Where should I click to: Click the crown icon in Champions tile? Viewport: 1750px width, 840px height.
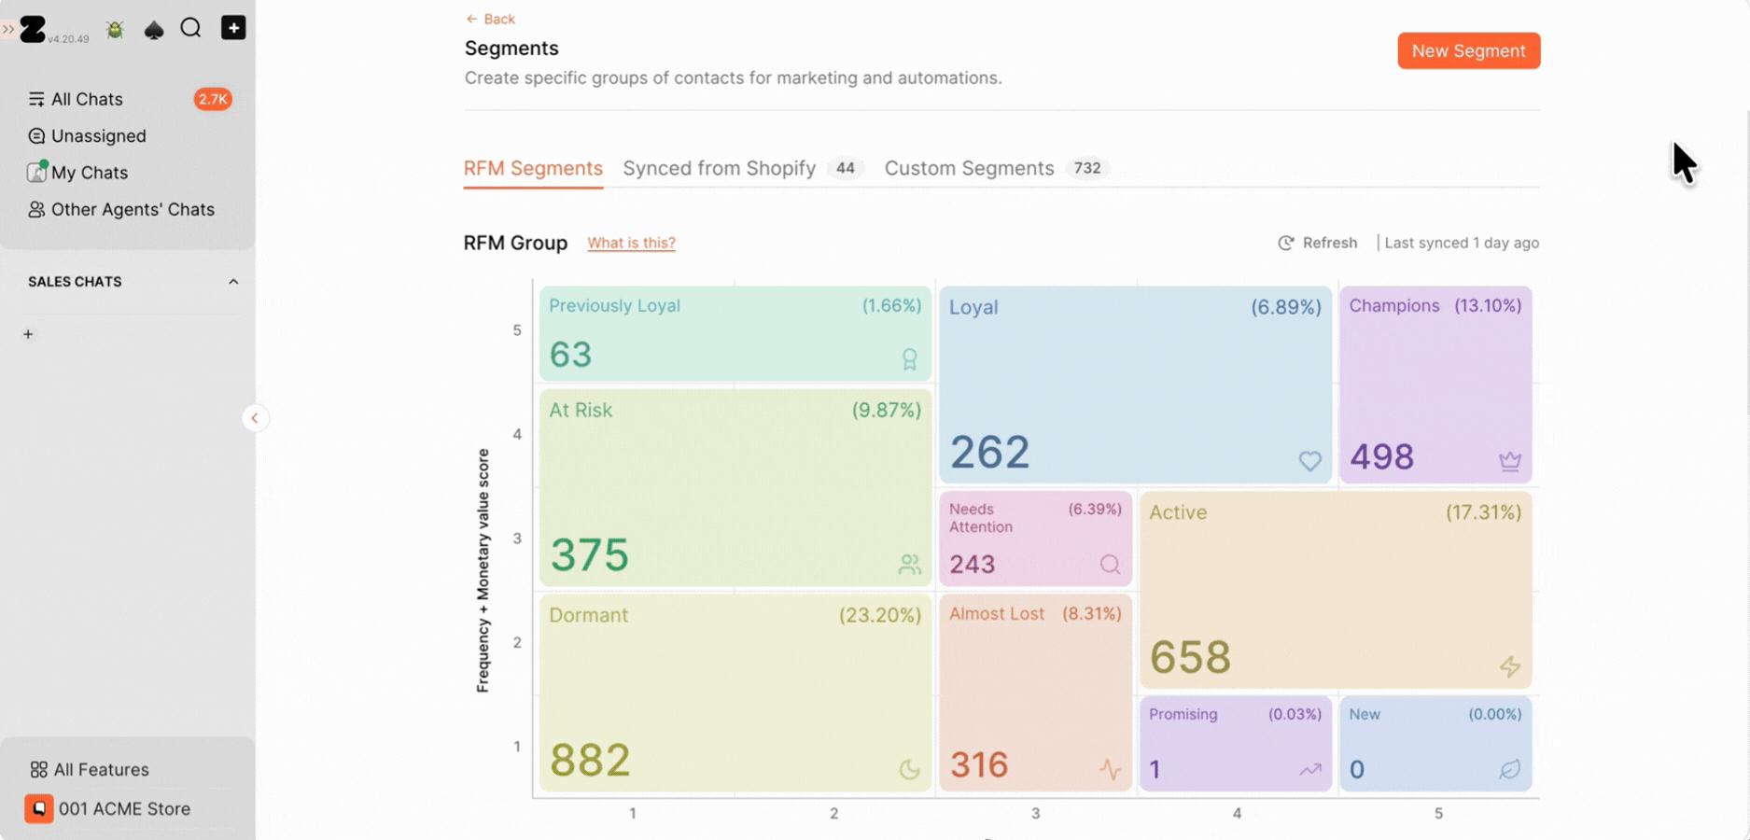[1510, 460]
